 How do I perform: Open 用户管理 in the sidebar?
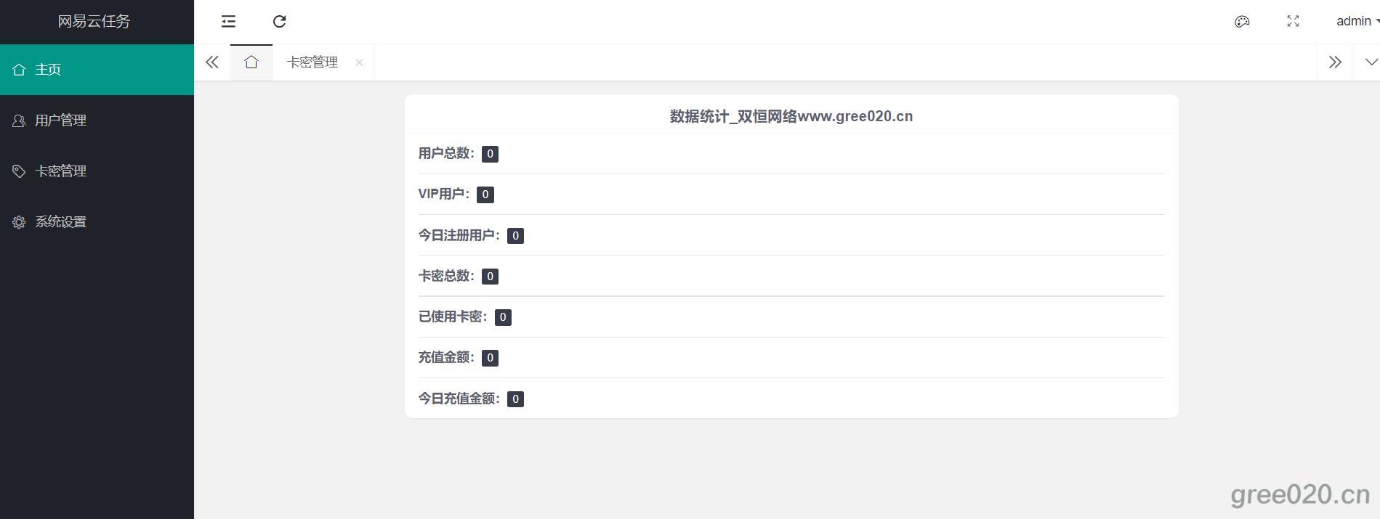[61, 120]
